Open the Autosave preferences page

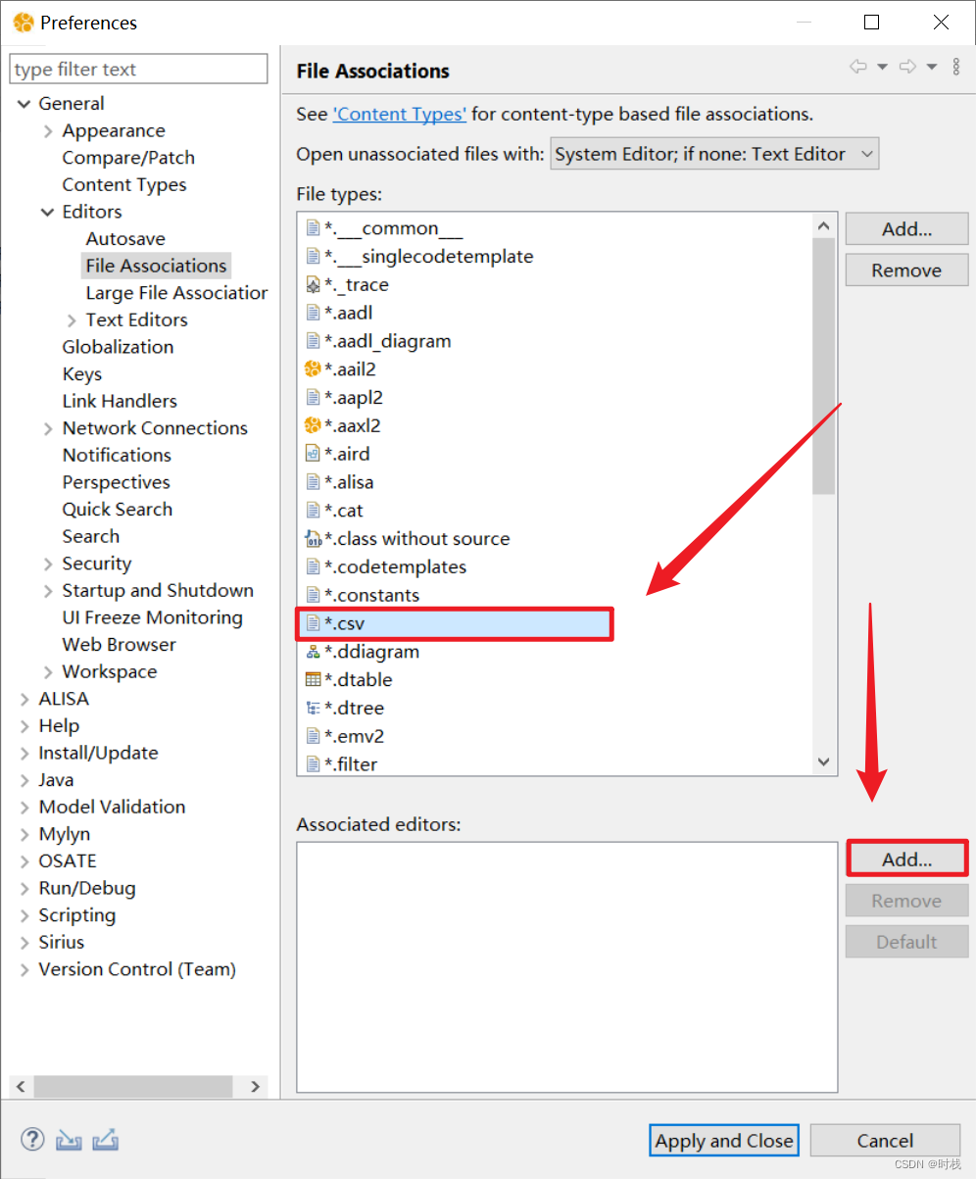125,239
